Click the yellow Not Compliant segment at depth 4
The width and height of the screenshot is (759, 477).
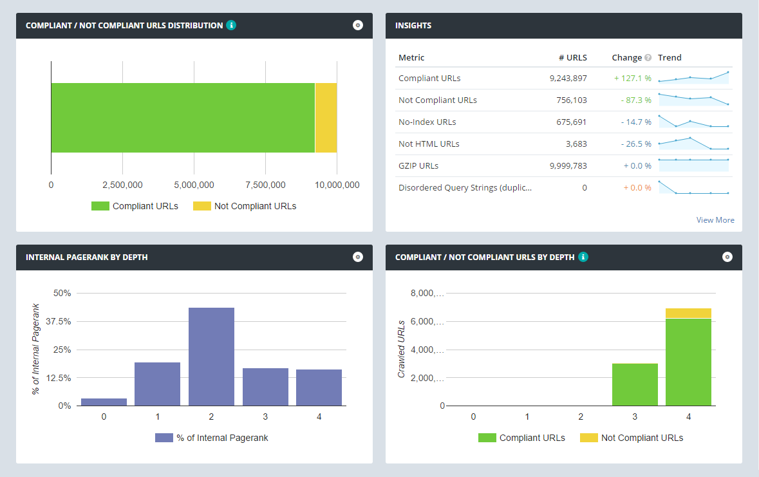[688, 313]
